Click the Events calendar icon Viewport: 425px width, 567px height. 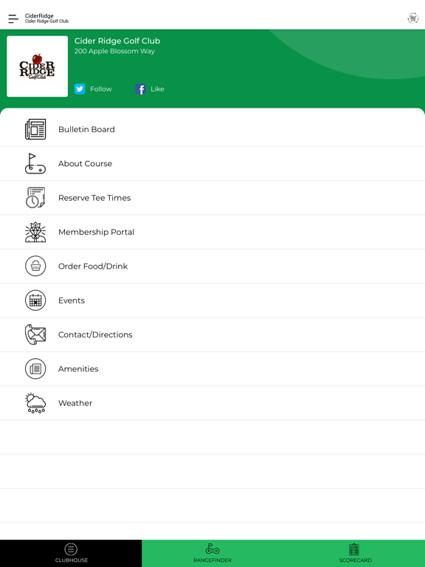tap(35, 300)
